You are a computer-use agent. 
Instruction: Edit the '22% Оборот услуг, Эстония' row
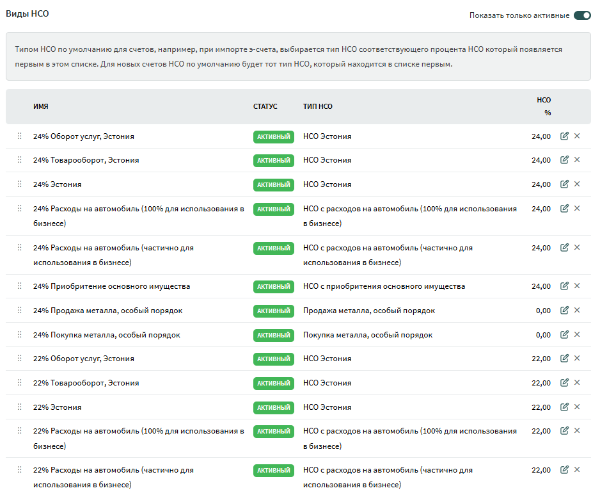[x=564, y=359]
